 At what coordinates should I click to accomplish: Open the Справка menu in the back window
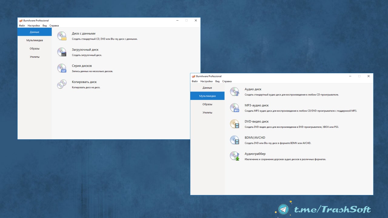tap(54, 26)
